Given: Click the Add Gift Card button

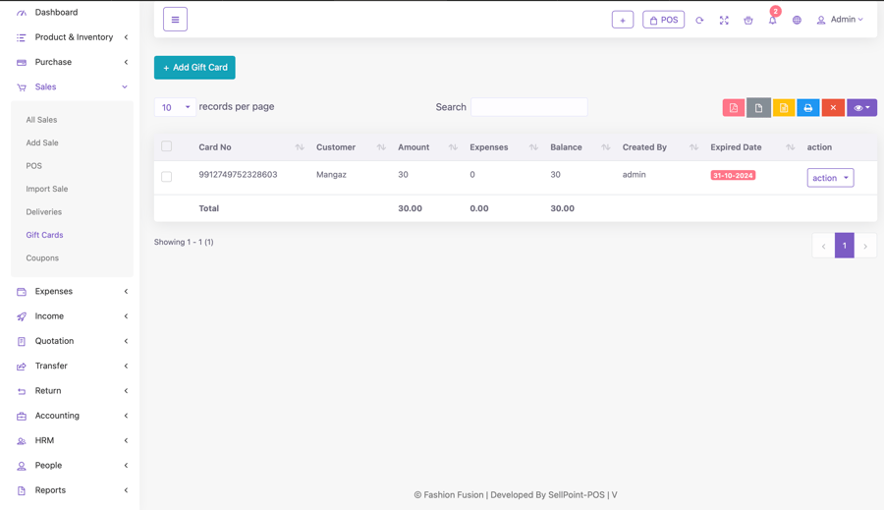Looking at the screenshot, I should tap(194, 68).
